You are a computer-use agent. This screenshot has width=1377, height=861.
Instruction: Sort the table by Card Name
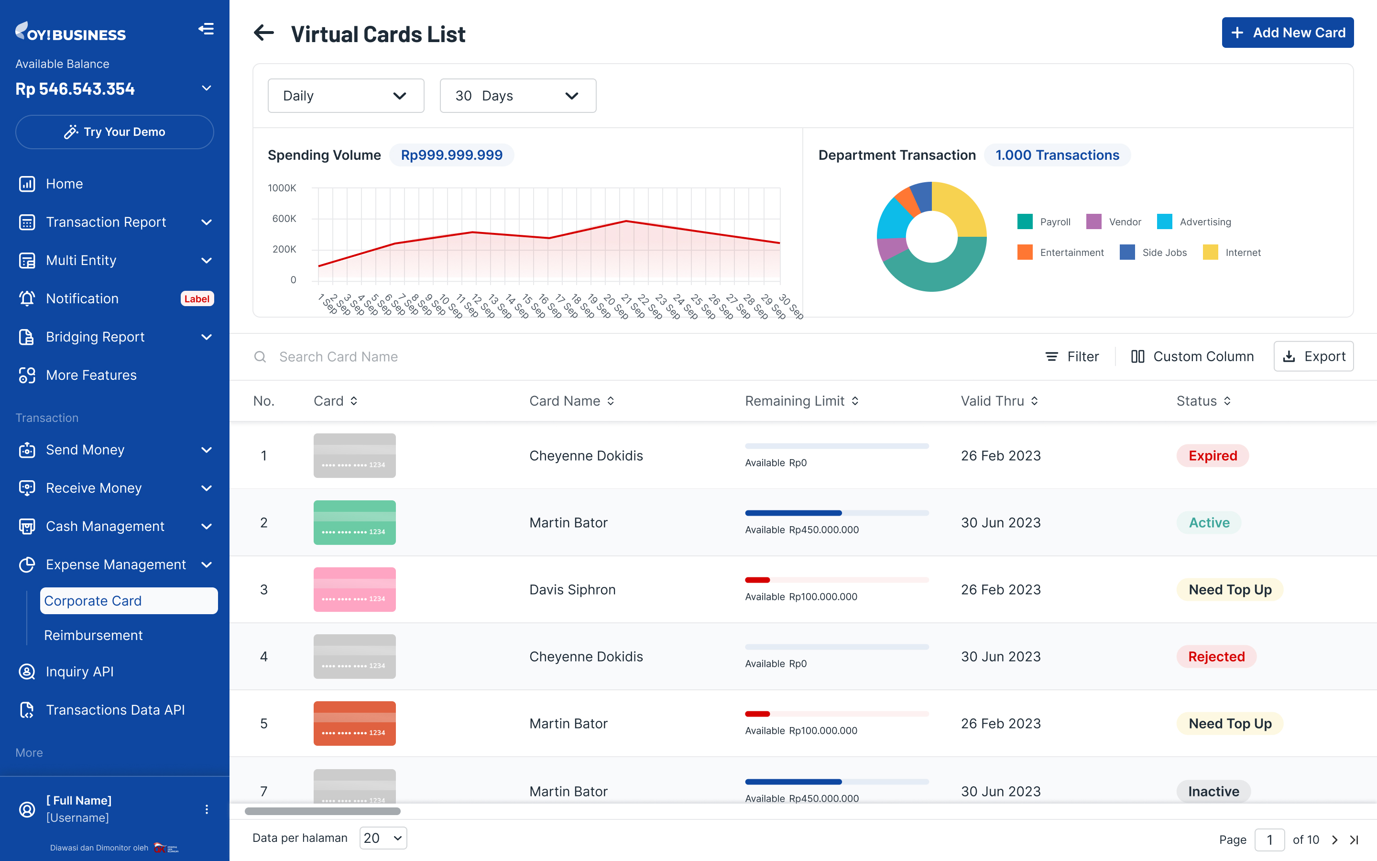[611, 401]
